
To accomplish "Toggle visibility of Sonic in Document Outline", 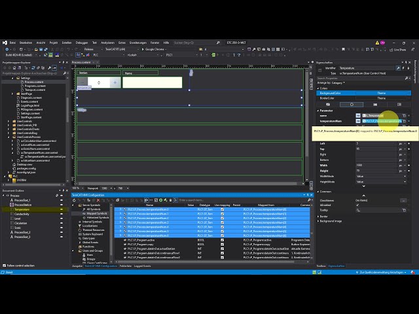I will [x=62, y=228].
